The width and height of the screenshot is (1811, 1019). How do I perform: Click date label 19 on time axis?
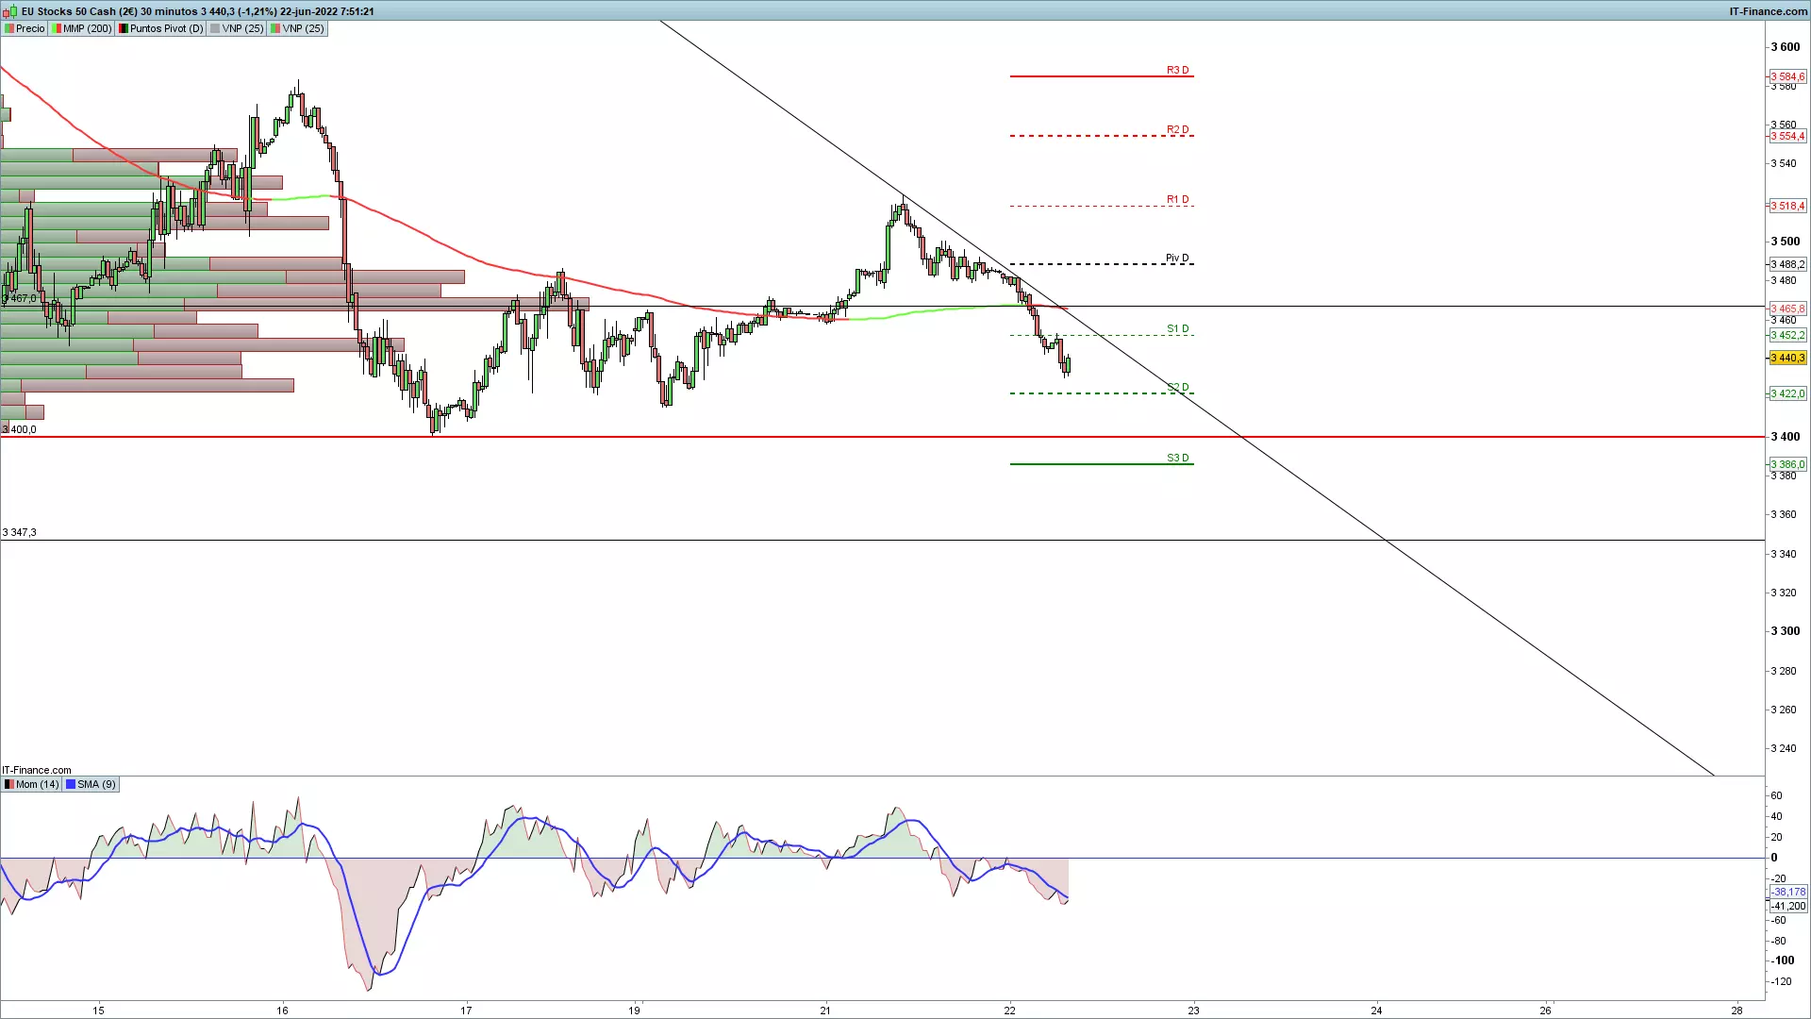click(635, 1011)
